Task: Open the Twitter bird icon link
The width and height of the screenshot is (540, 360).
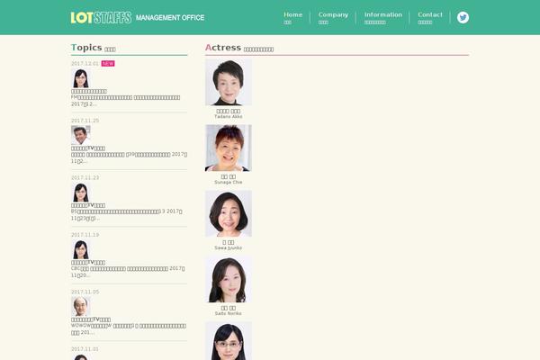Action: 463,17
